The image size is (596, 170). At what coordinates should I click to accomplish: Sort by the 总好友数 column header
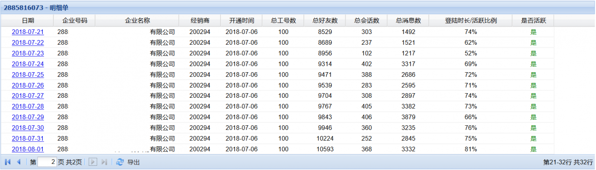click(x=325, y=20)
